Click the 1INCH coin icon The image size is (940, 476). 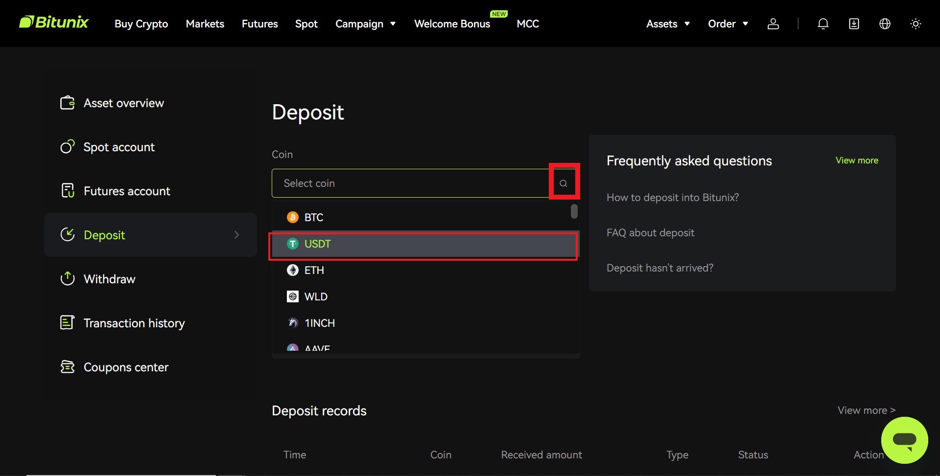[x=293, y=323]
